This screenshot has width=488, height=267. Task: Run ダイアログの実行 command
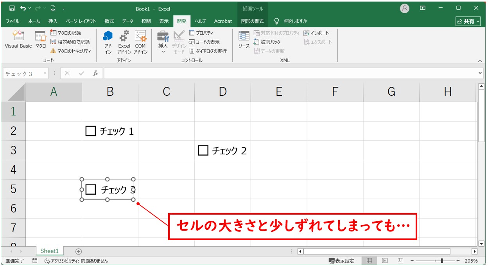(x=208, y=51)
